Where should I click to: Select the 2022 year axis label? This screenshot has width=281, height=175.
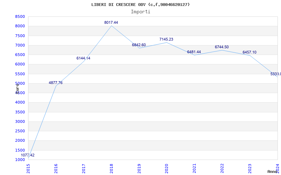[x=223, y=168]
